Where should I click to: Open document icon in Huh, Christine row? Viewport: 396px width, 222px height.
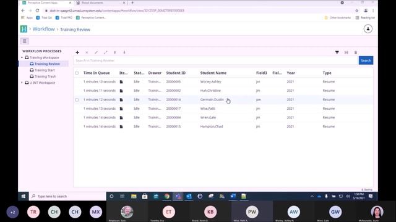tap(121, 91)
